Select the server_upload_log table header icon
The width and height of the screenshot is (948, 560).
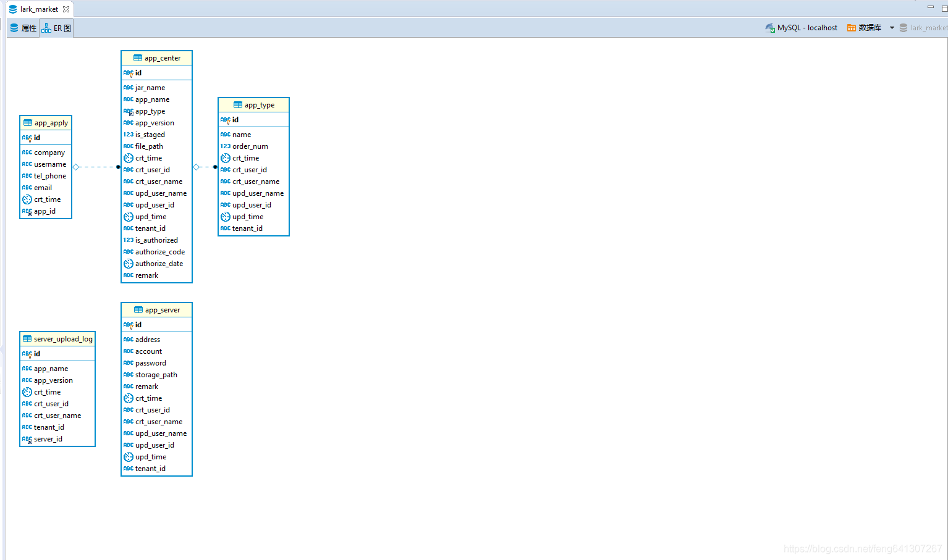(27, 339)
